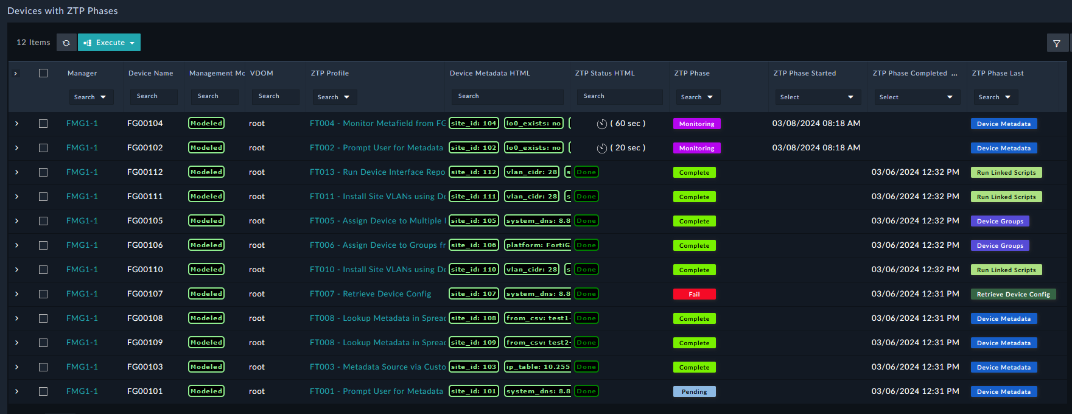Open FMG1-1 manager link for FG00104

pos(82,124)
